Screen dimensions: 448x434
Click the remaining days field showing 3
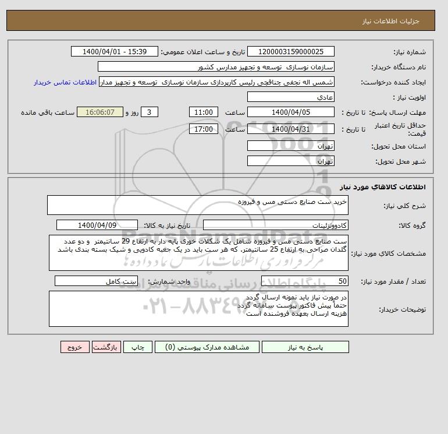[149, 112]
